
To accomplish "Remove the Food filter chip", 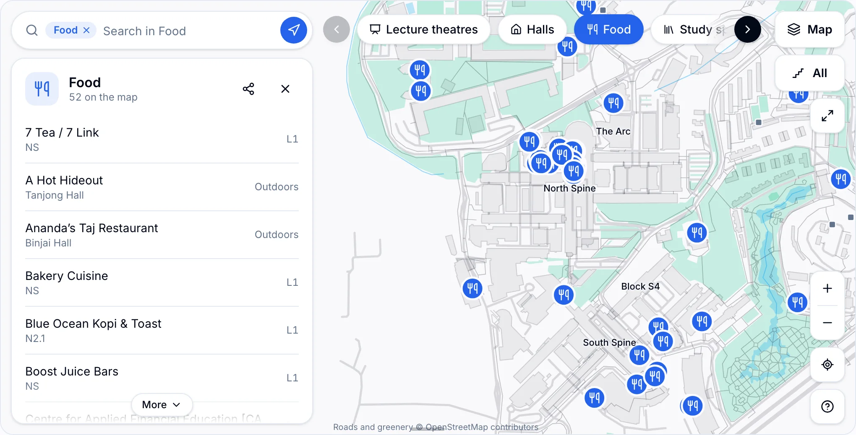I will pyautogui.click(x=86, y=30).
